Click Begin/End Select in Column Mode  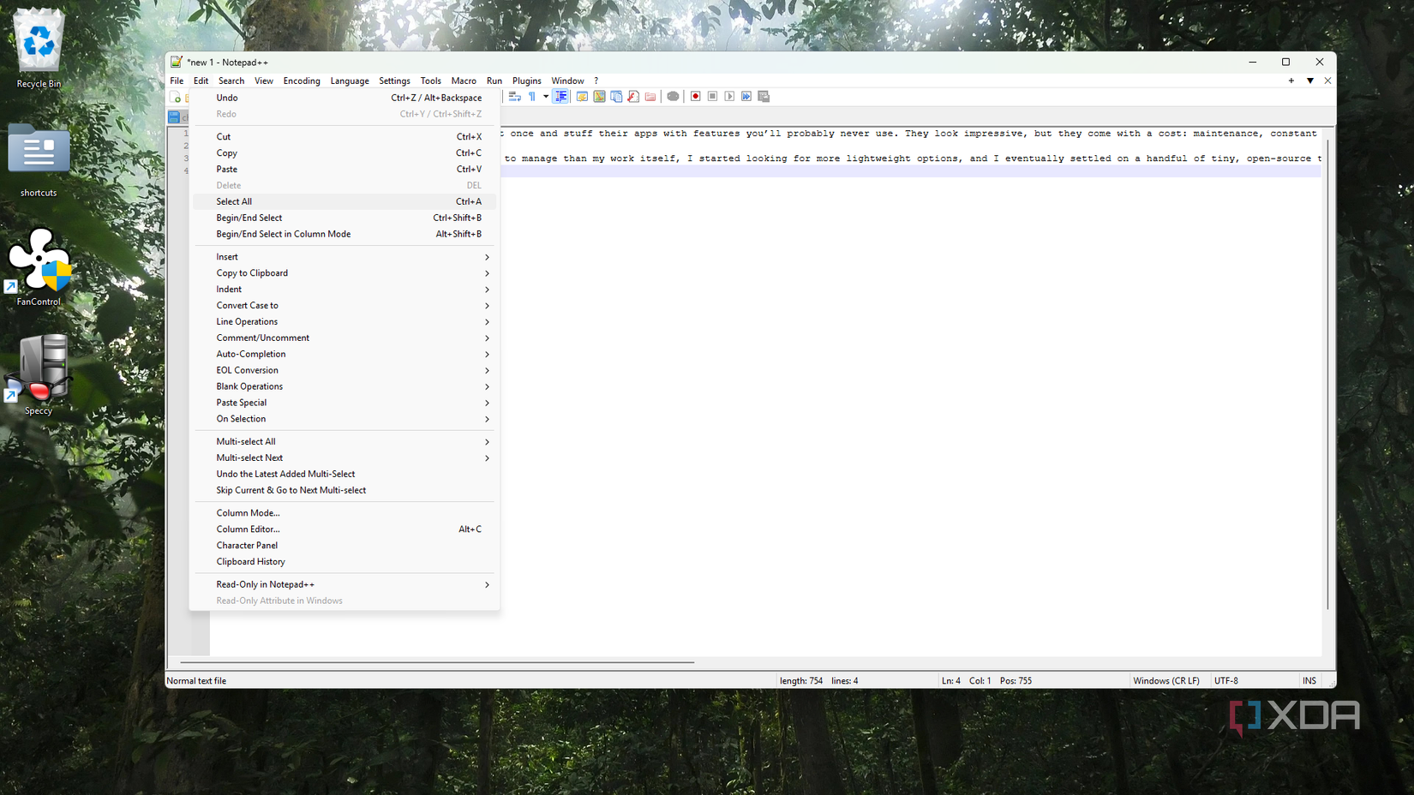pyautogui.click(x=345, y=234)
